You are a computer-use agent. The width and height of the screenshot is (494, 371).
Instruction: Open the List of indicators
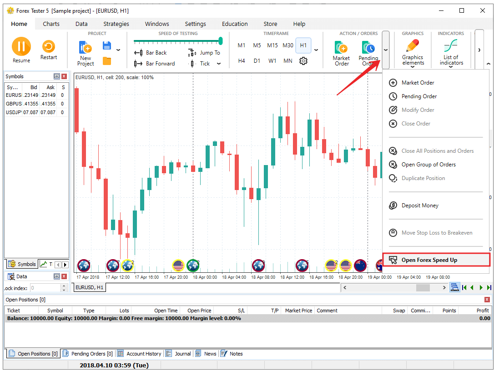(x=450, y=51)
